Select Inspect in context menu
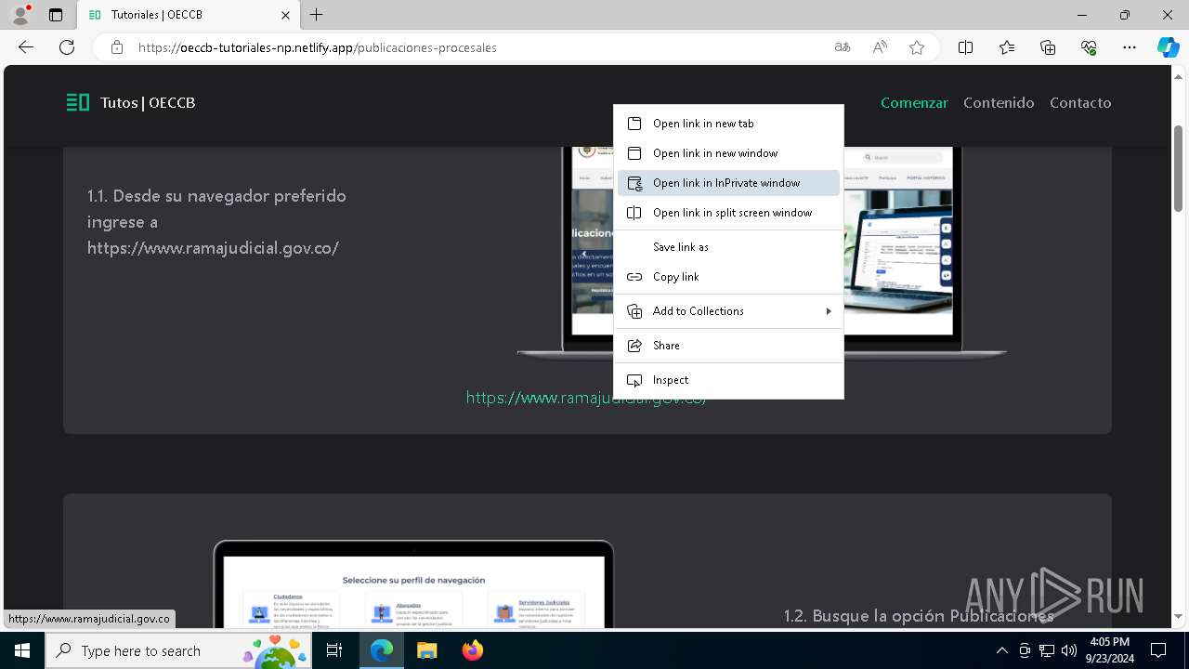The height and width of the screenshot is (669, 1189). click(x=728, y=380)
